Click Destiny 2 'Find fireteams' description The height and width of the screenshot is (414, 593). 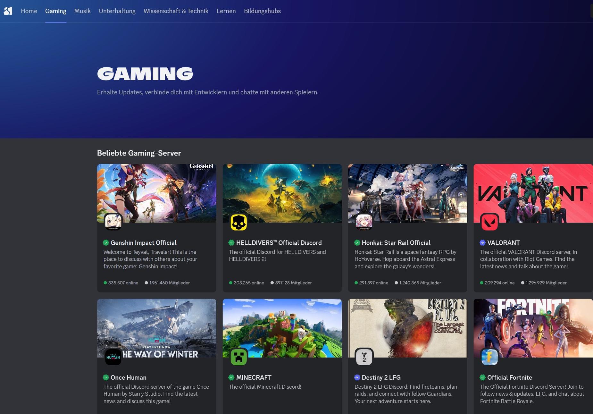(x=406, y=394)
